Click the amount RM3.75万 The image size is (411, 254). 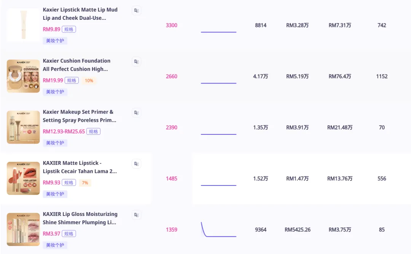coord(340,230)
